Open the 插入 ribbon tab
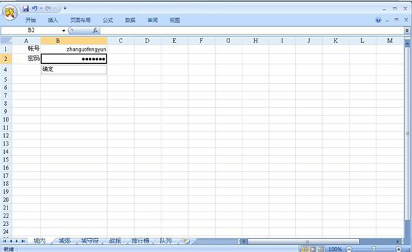Viewport: 412px width, 252px height. 53,20
